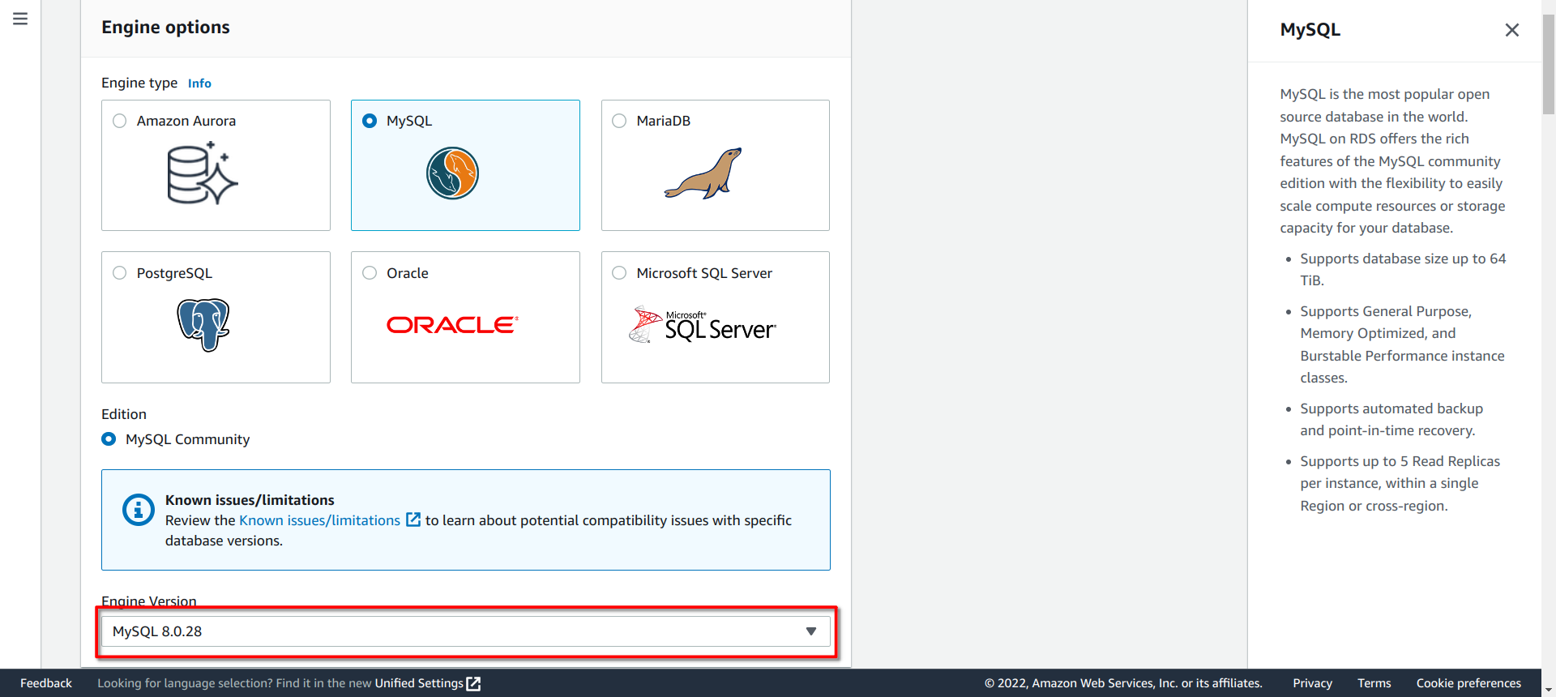
Task: Click the Oracle logo
Action: coord(452,325)
